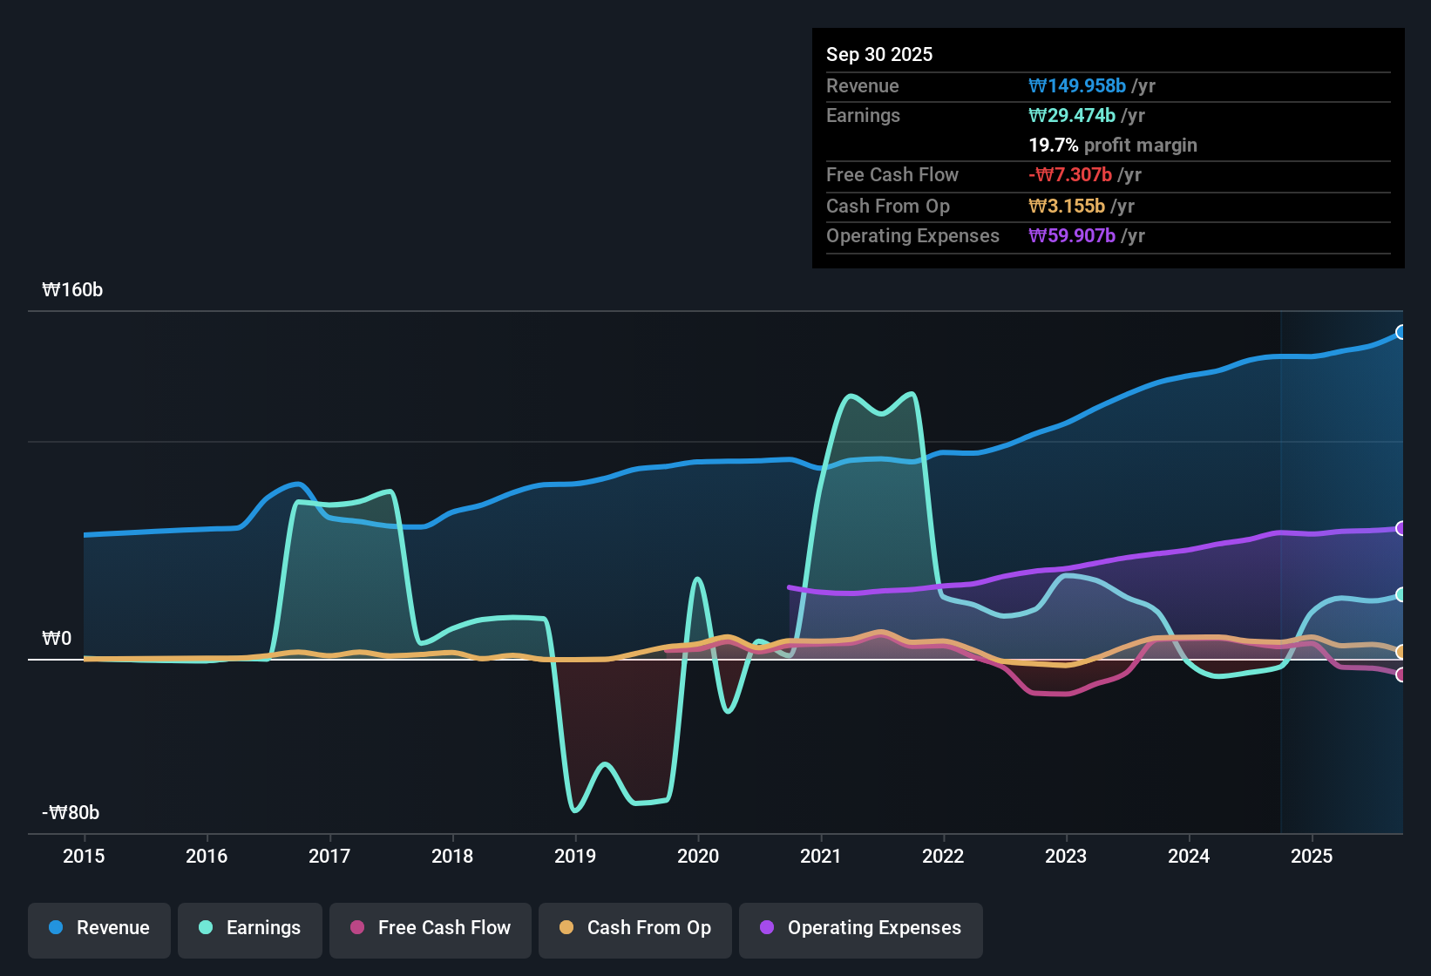
Task: Click the Revenue value ₩149.958b
Action: [1077, 85]
